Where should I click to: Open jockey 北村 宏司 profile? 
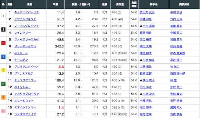tap(146, 114)
